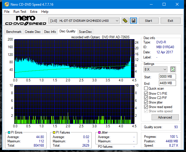Switch to the Create Disc tab

(33, 32)
